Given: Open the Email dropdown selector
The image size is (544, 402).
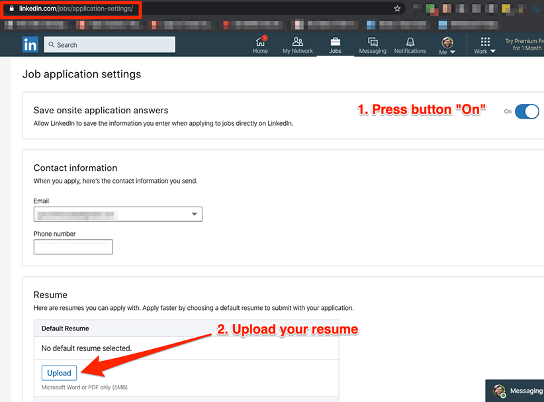Looking at the screenshot, I should (118, 214).
